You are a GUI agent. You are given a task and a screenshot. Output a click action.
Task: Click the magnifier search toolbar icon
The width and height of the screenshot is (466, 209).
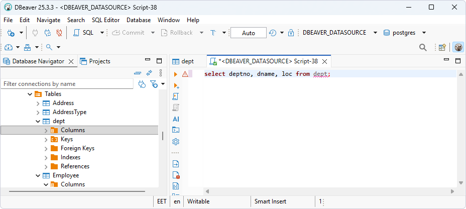click(x=49, y=47)
